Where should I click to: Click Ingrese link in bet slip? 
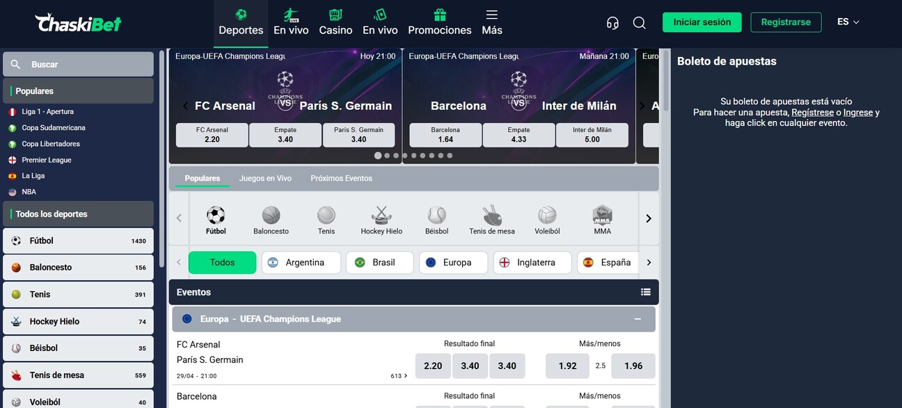point(858,113)
